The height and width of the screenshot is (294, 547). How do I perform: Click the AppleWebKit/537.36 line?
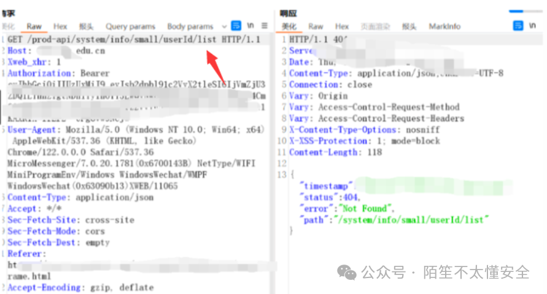[104, 141]
